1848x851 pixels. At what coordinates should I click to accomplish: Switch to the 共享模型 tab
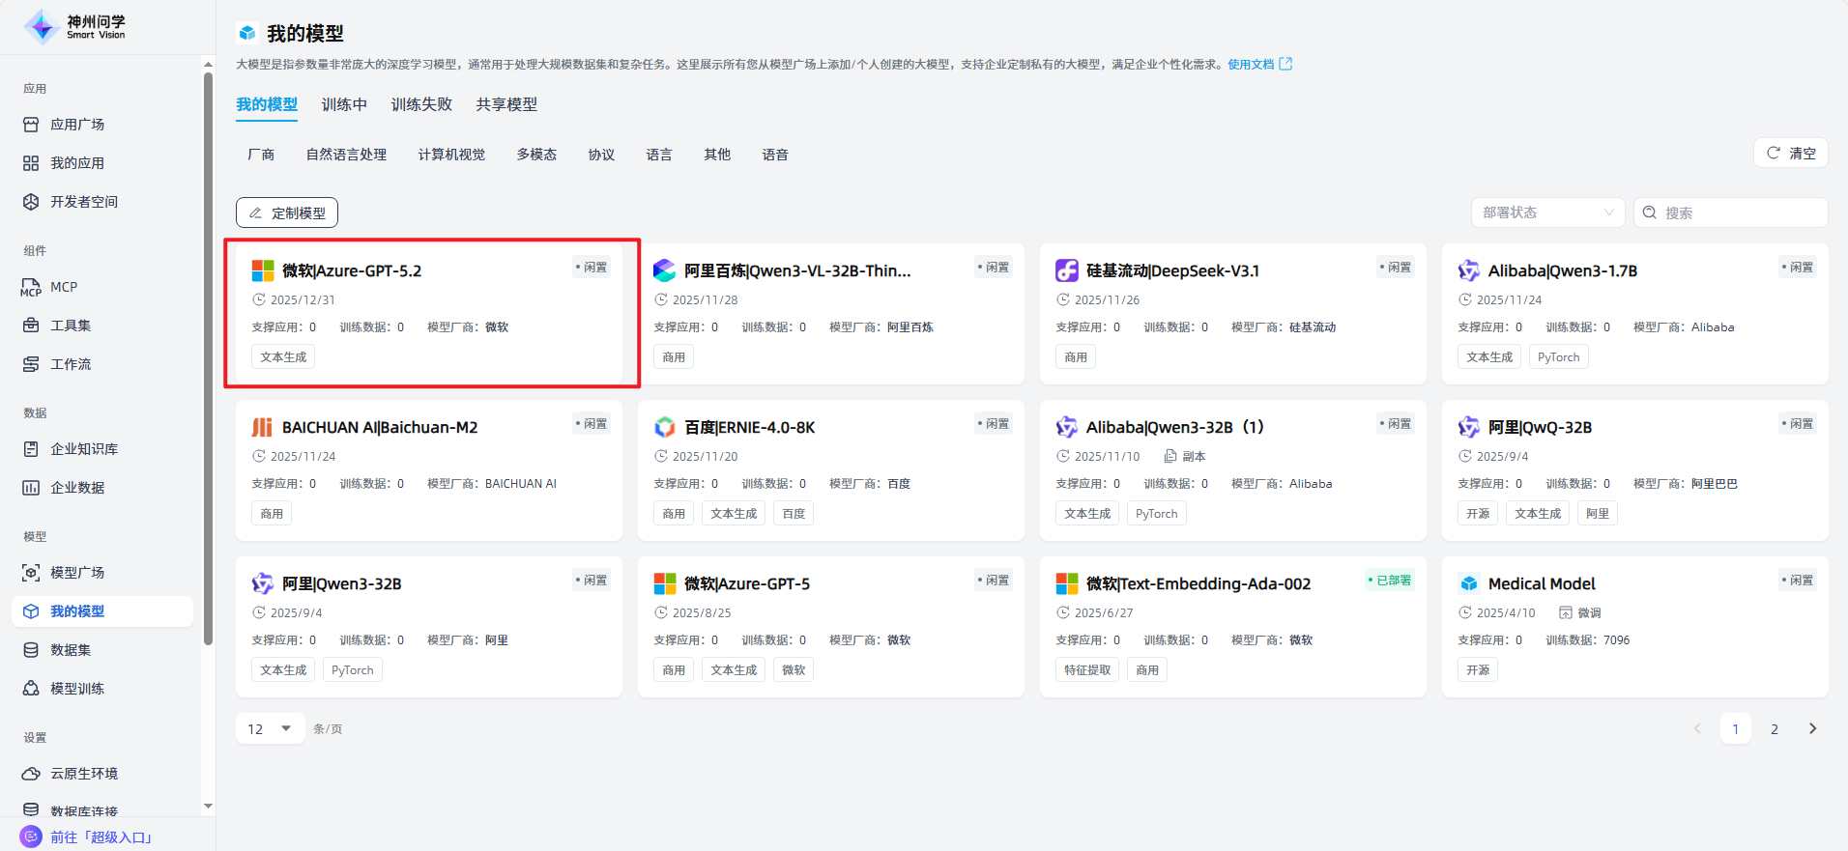(x=506, y=104)
